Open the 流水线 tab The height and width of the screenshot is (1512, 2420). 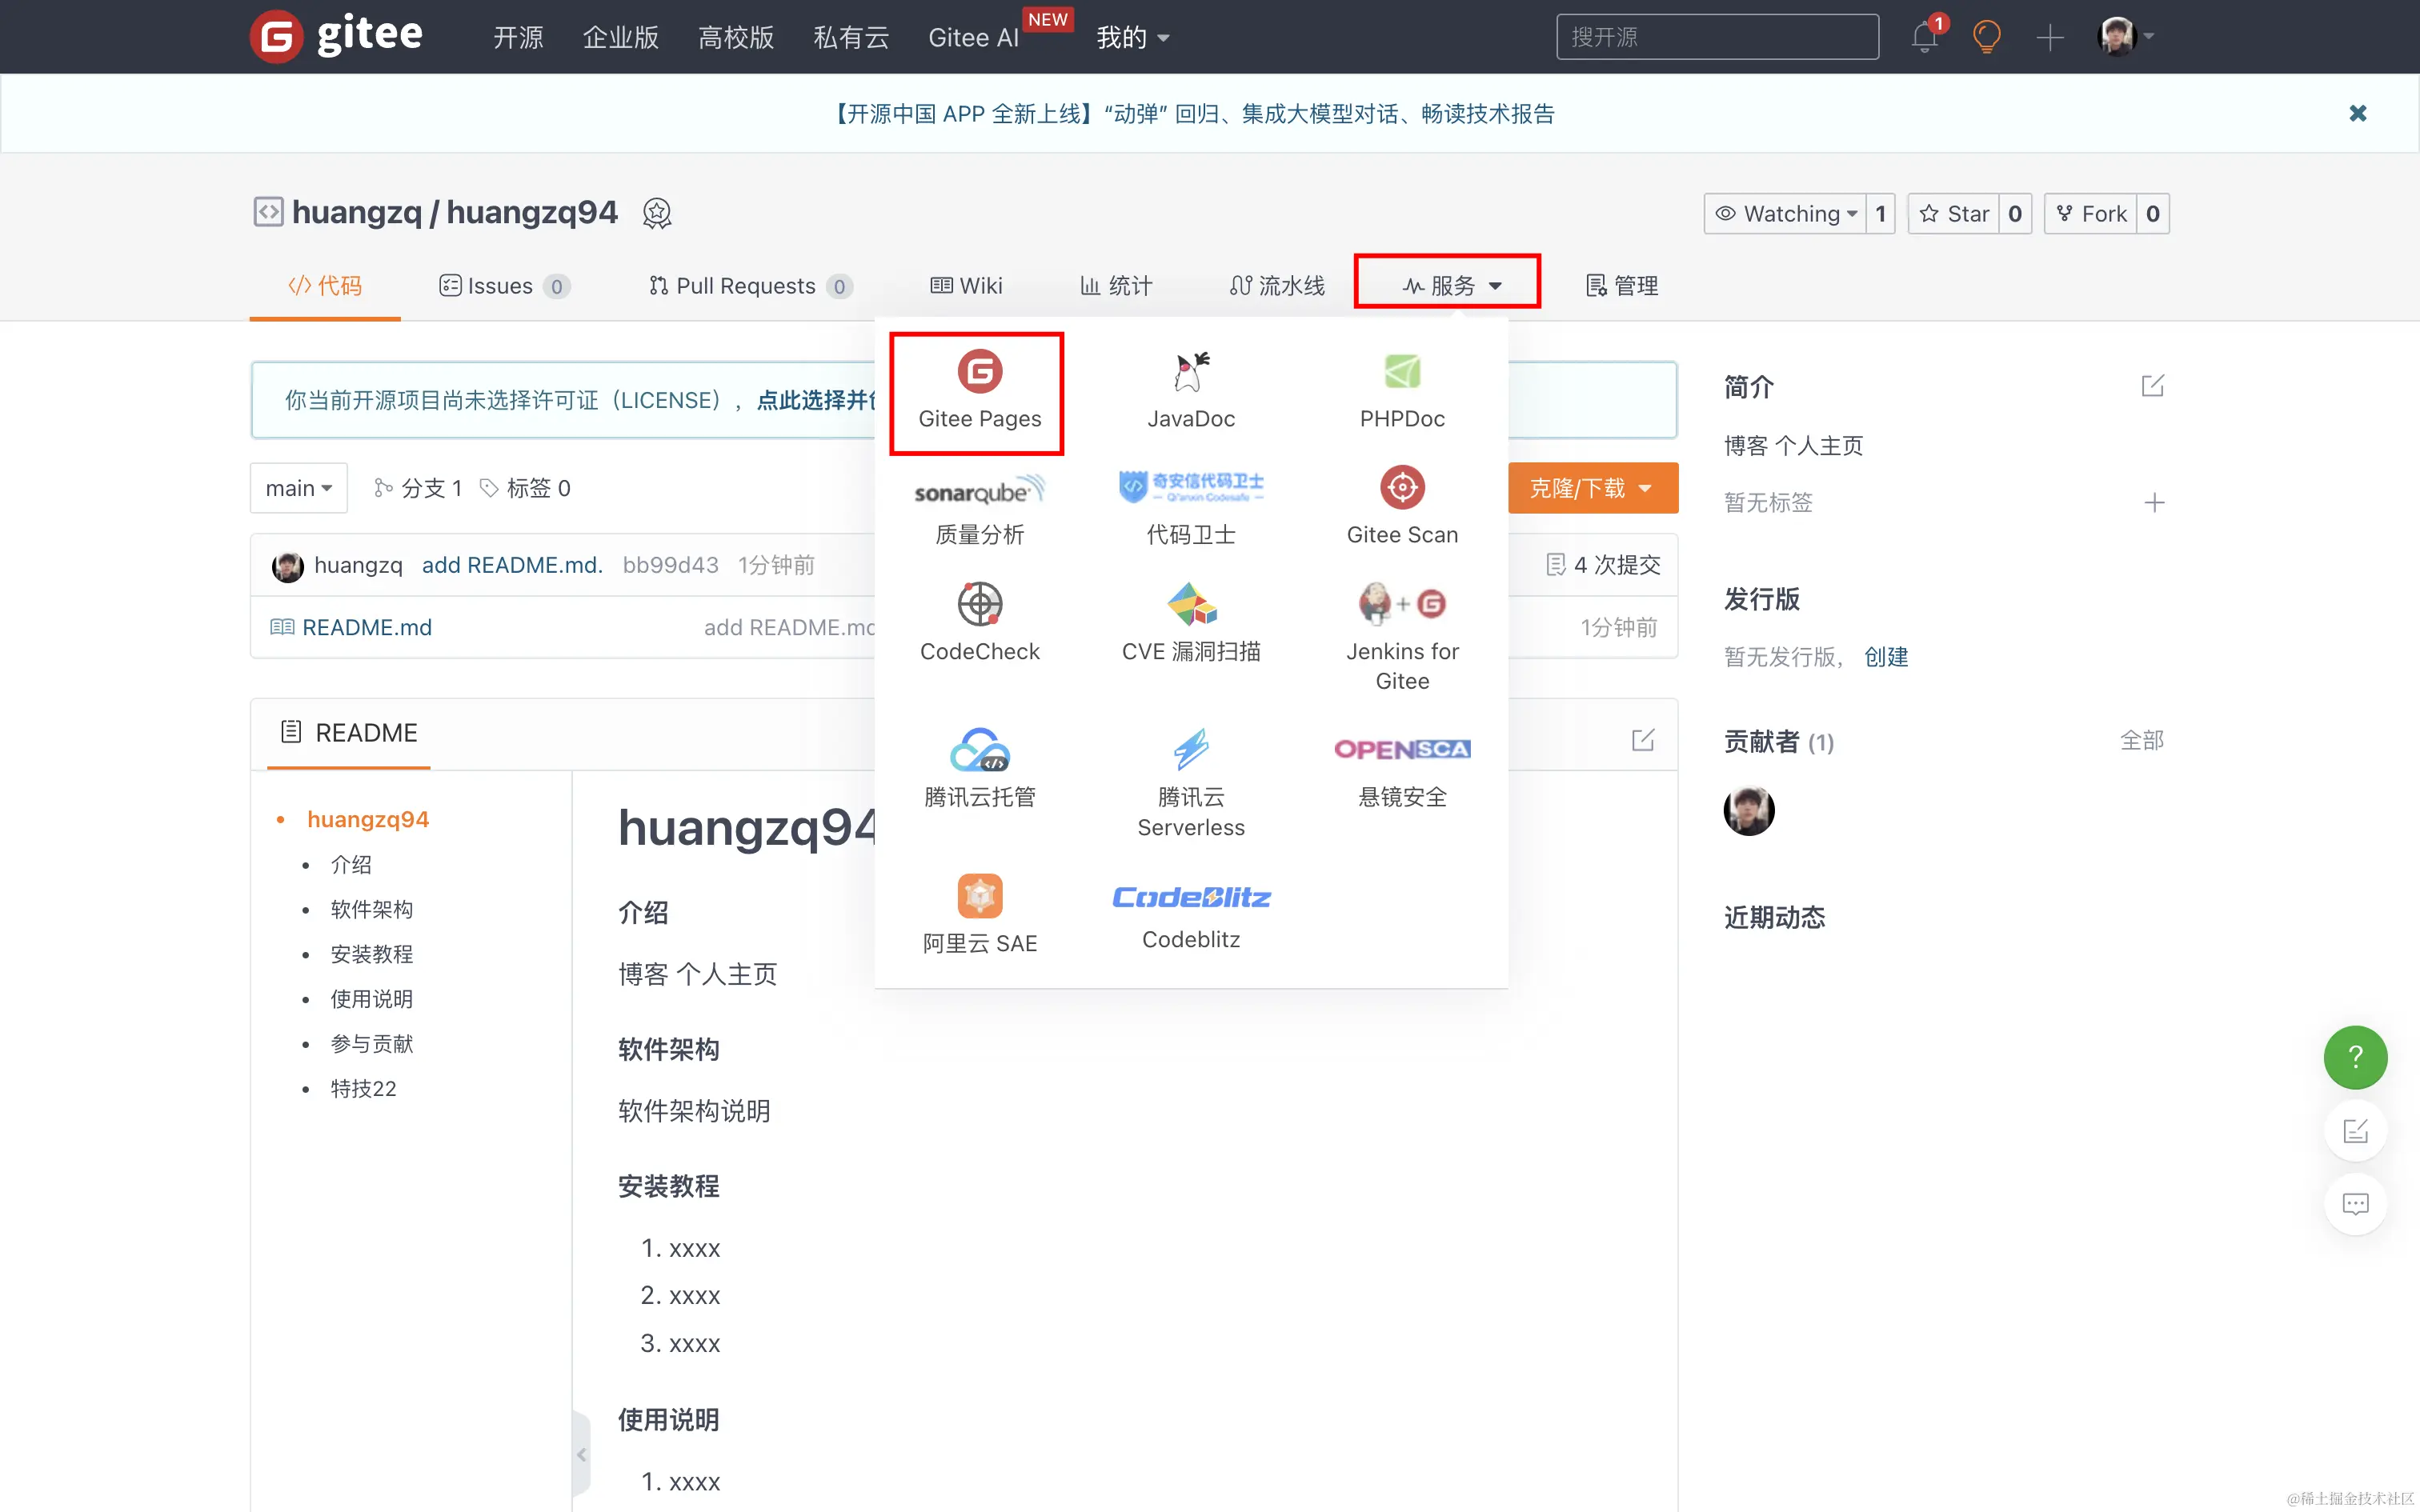tap(1277, 286)
